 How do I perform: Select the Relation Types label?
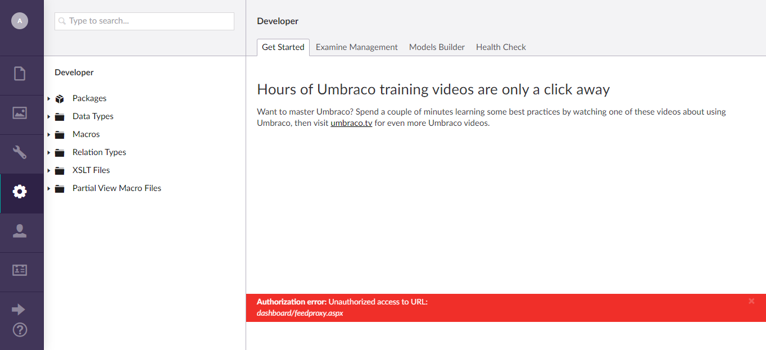[99, 152]
